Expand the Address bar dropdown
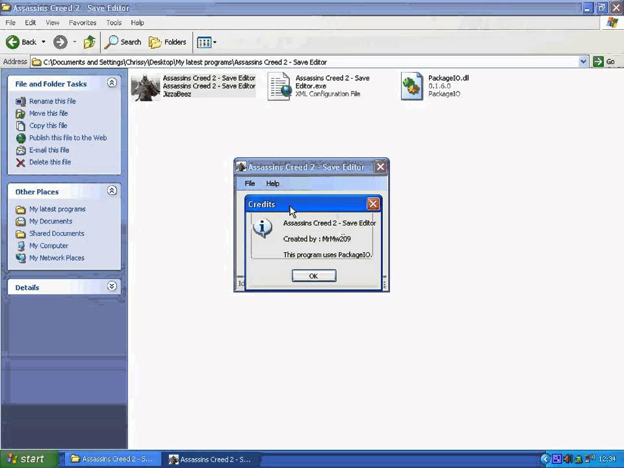Image resolution: width=624 pixels, height=468 pixels. [583, 62]
